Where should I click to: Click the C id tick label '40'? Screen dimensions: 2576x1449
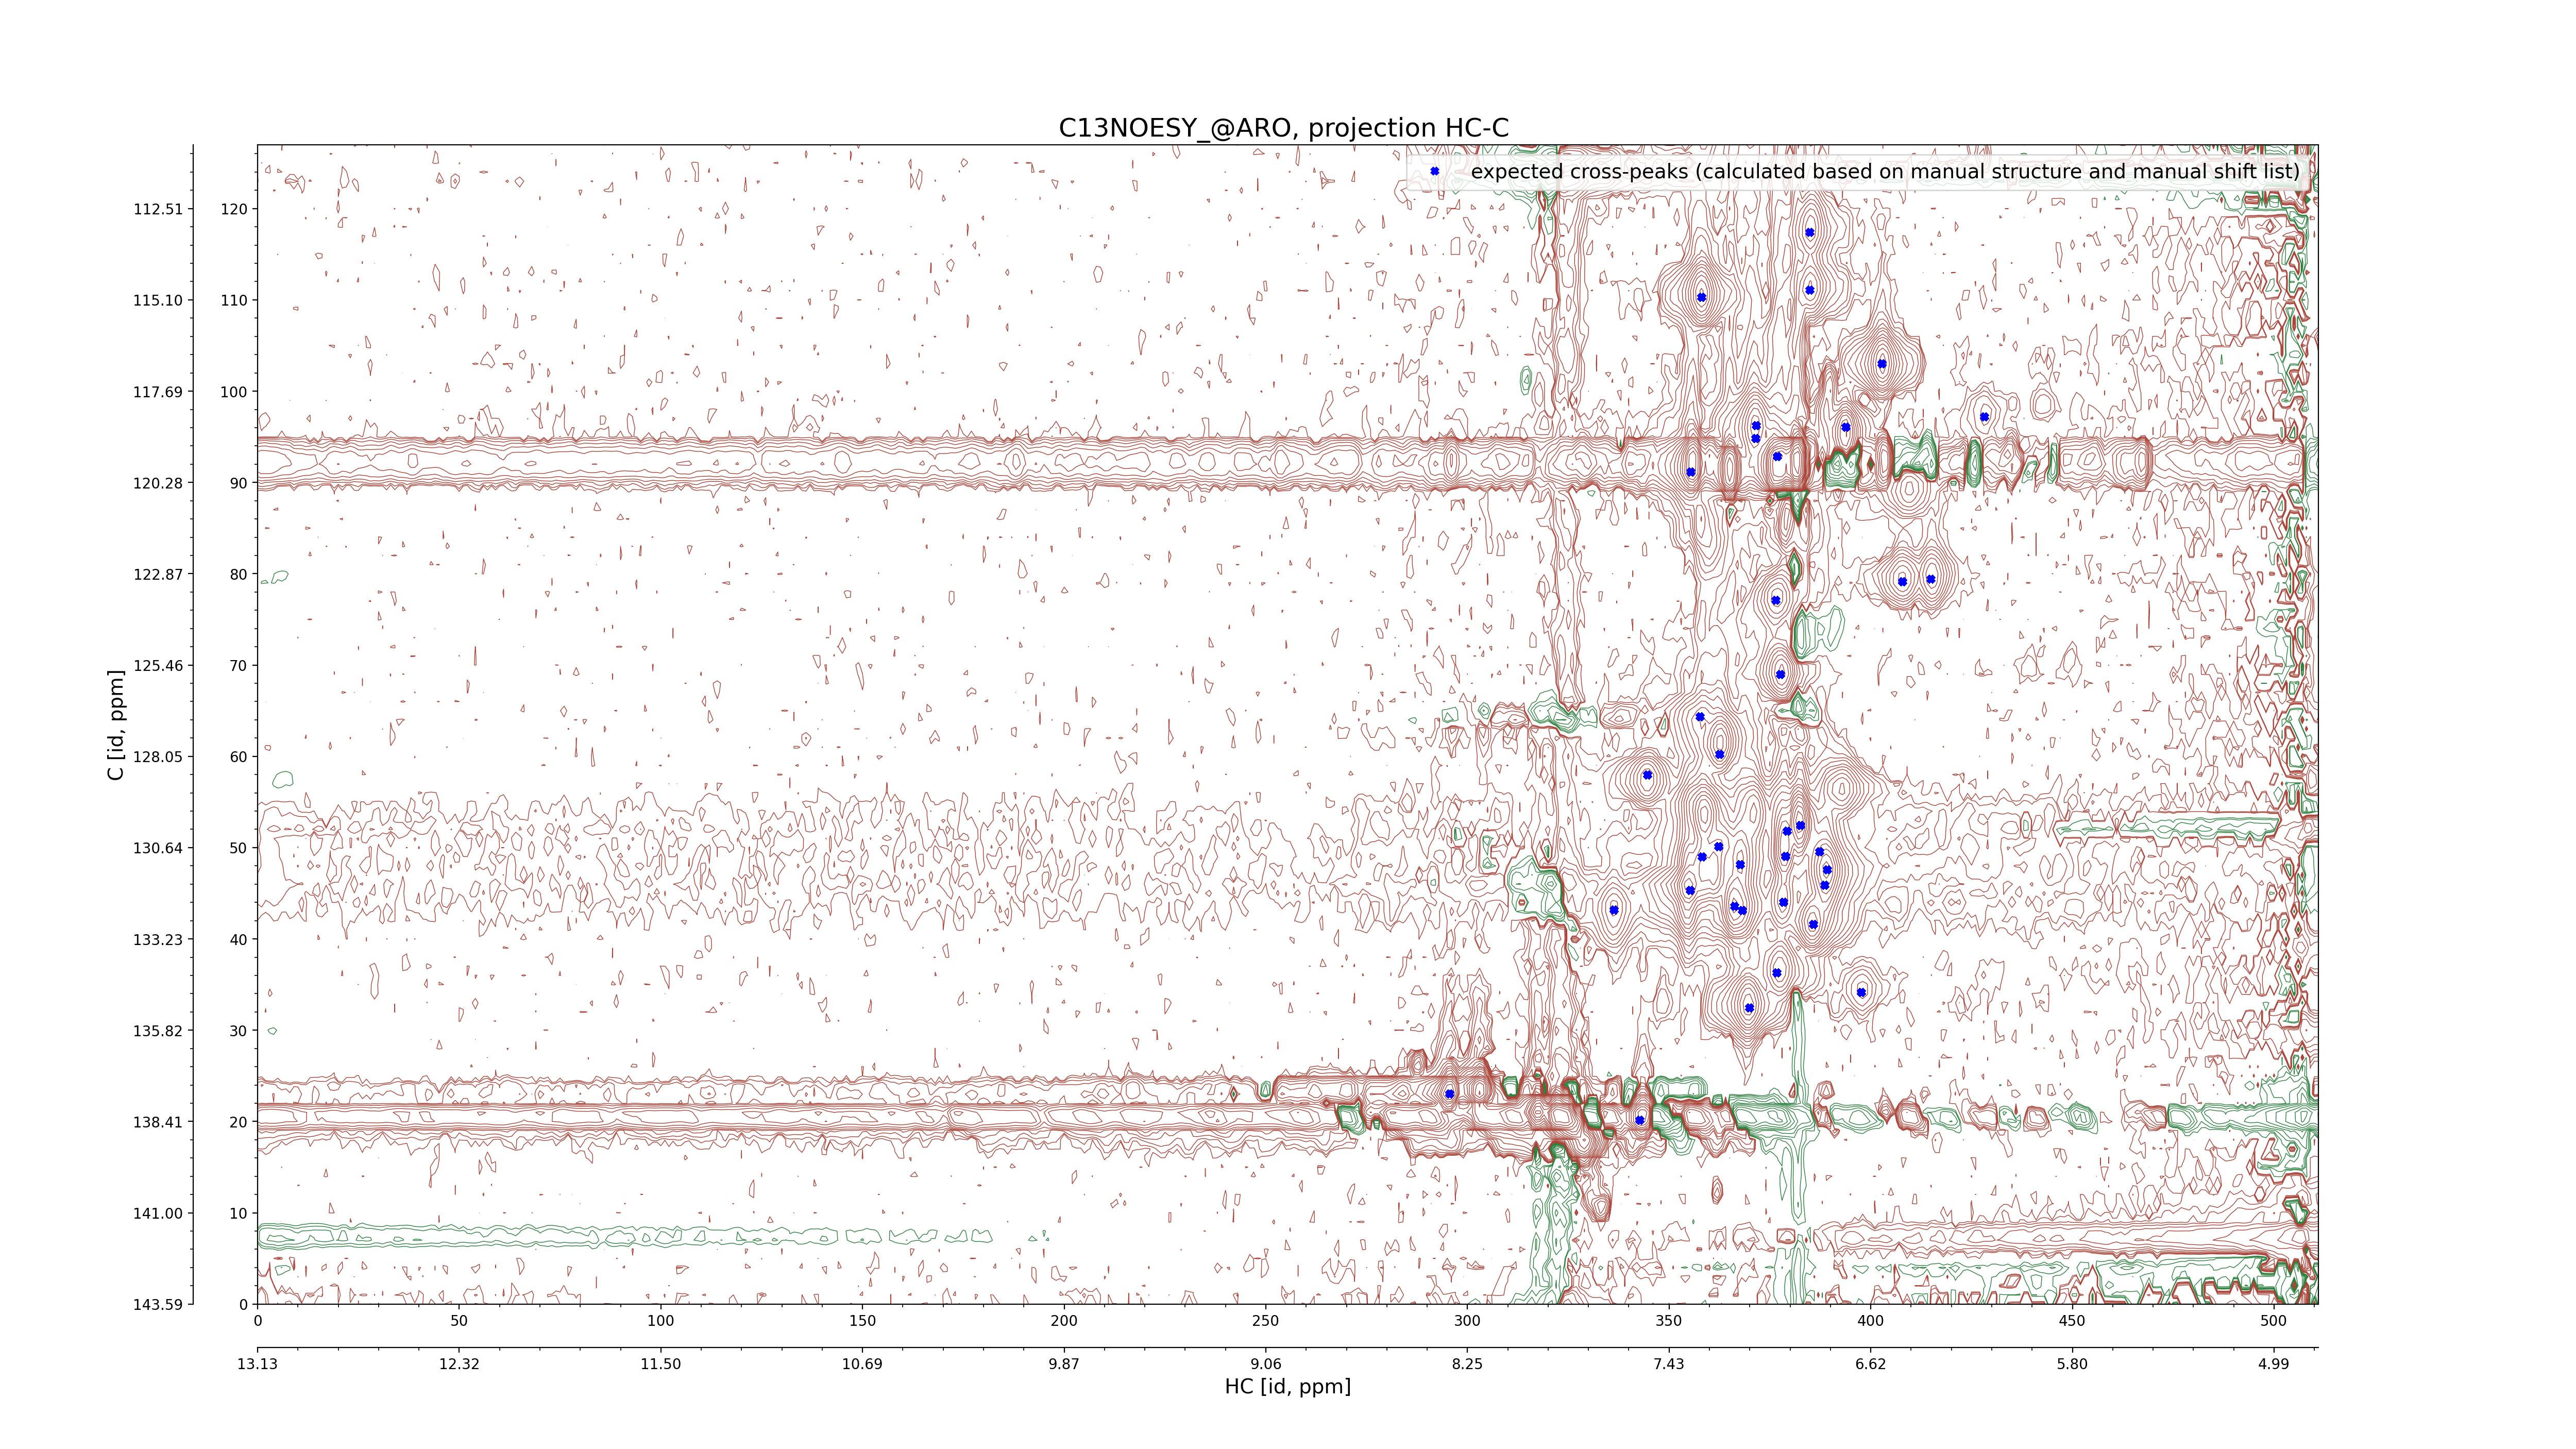click(x=238, y=940)
